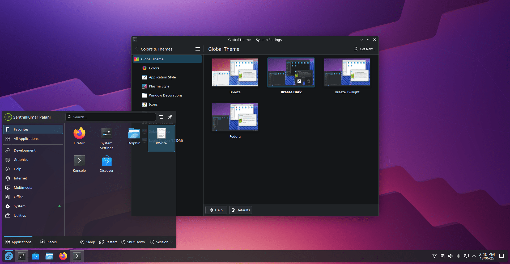
Task: Open Konsole from the launcher favorites
Action: tap(79, 163)
